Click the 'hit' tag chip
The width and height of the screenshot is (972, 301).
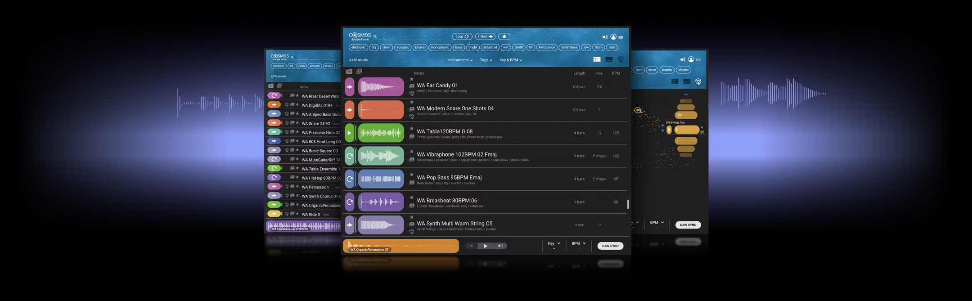(531, 47)
